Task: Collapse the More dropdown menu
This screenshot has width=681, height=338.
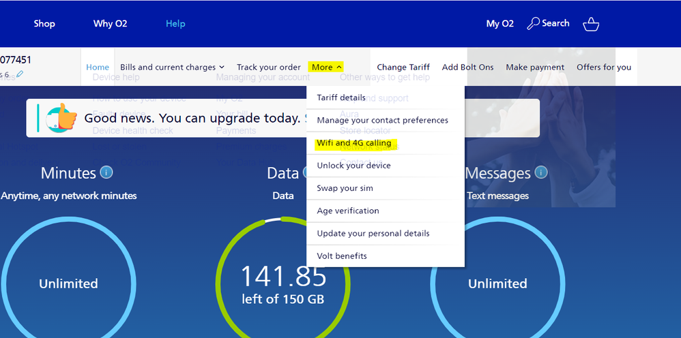Action: click(x=326, y=67)
